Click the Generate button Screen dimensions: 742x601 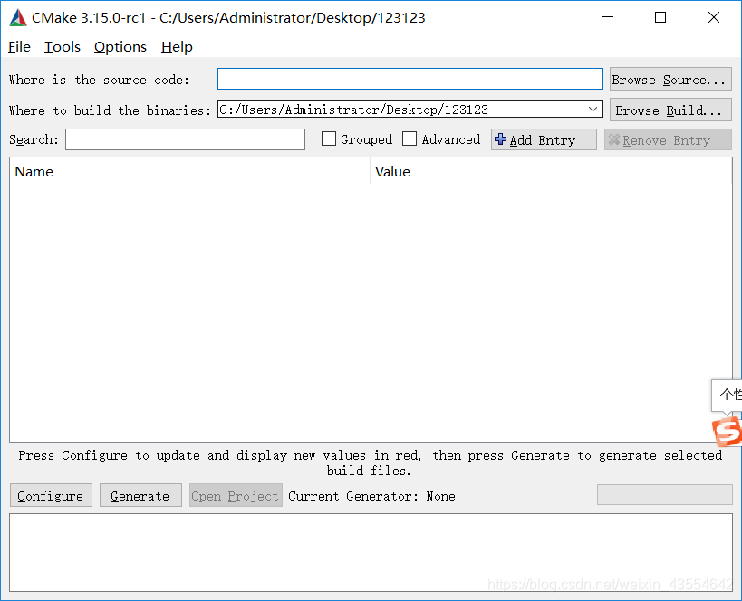(x=140, y=495)
